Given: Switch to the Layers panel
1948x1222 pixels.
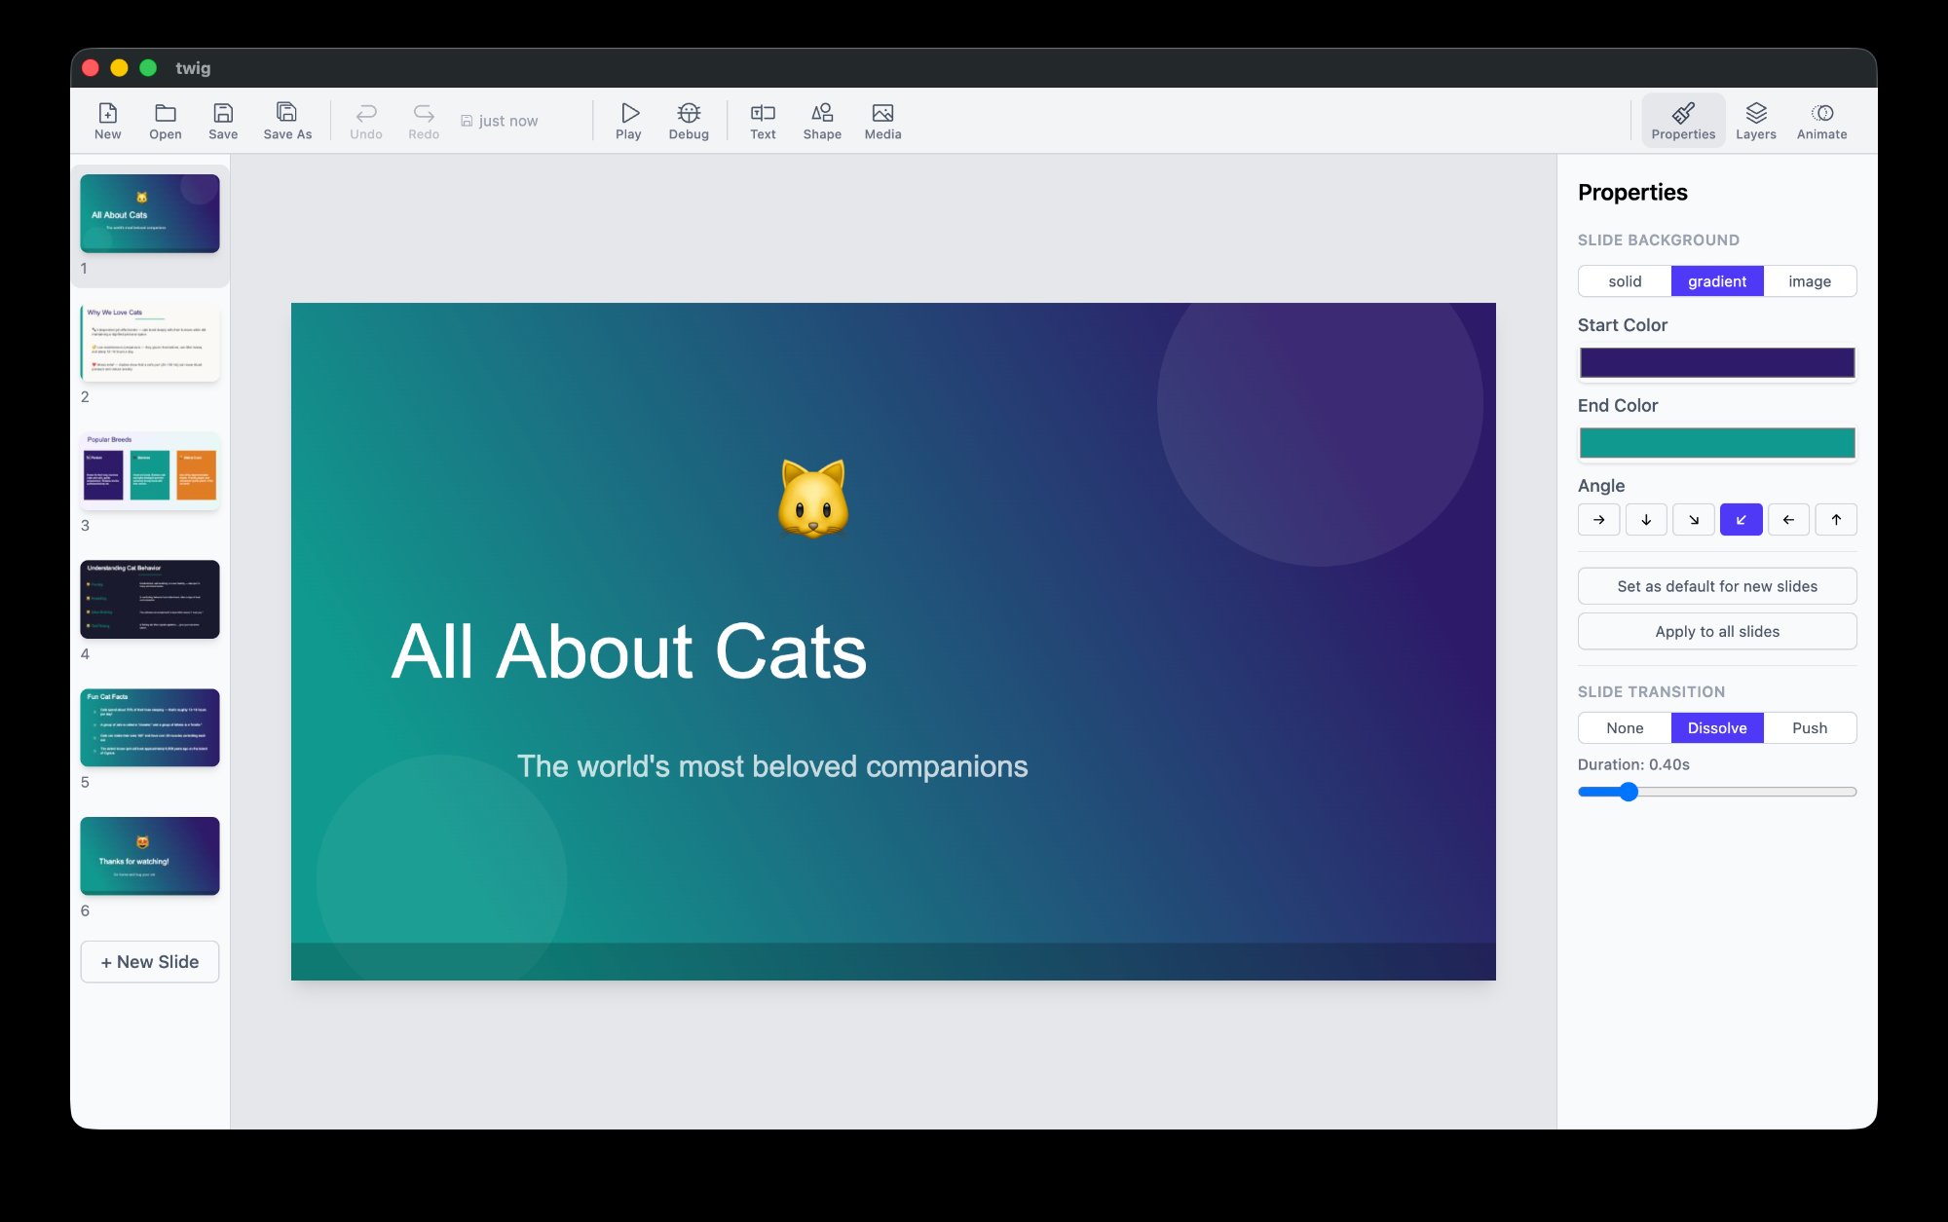Looking at the screenshot, I should coord(1756,119).
